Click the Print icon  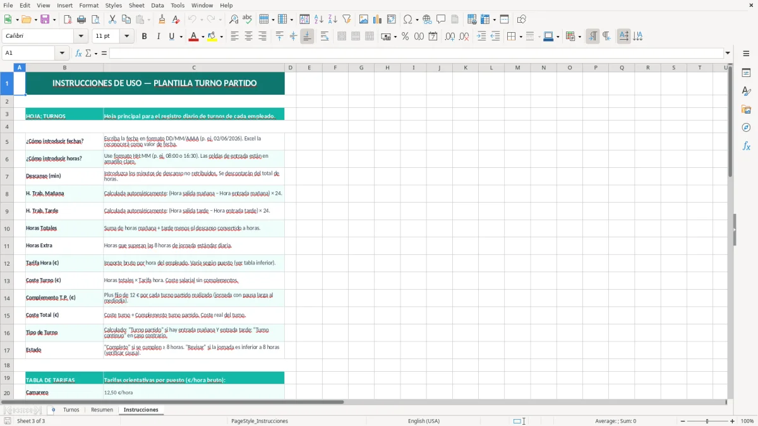(81, 20)
